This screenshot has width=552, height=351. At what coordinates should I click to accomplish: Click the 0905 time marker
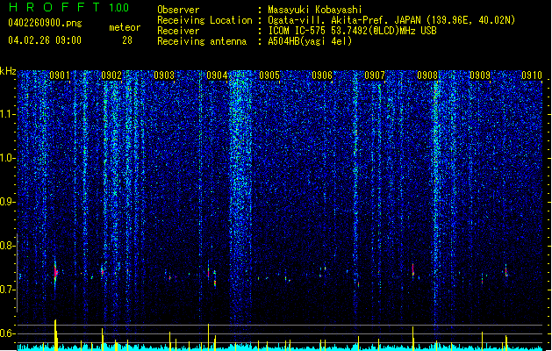click(269, 75)
